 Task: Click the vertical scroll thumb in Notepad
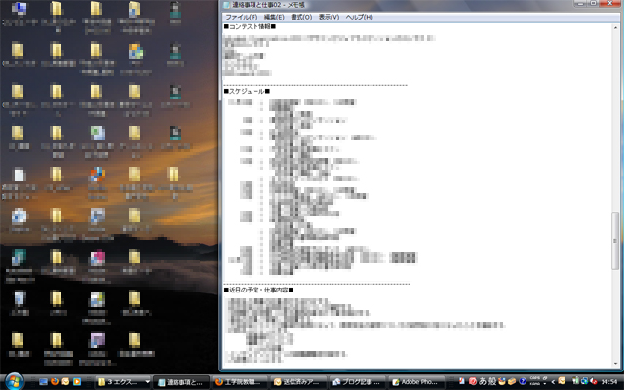pyautogui.click(x=615, y=241)
